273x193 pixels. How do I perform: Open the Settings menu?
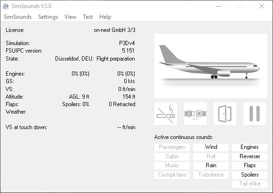click(48, 17)
